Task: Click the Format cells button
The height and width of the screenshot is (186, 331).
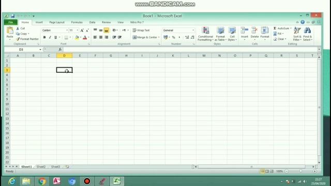Action: pyautogui.click(x=265, y=34)
